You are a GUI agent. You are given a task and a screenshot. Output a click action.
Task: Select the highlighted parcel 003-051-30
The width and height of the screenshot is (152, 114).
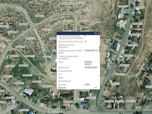tap(47, 57)
